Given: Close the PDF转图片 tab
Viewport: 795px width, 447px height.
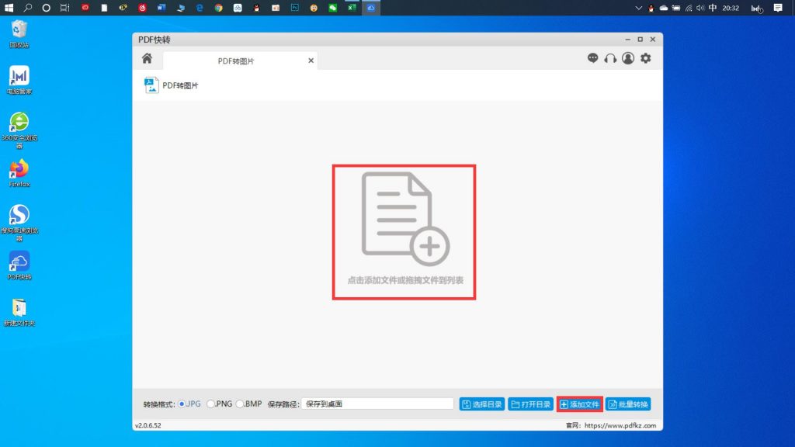Looking at the screenshot, I should (311, 61).
